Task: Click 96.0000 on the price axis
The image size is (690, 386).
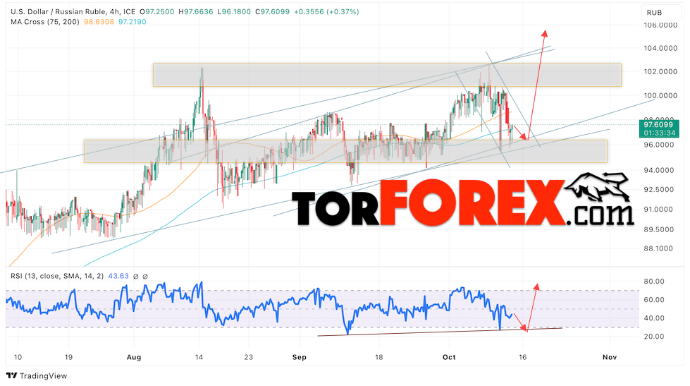Action: tap(659, 145)
